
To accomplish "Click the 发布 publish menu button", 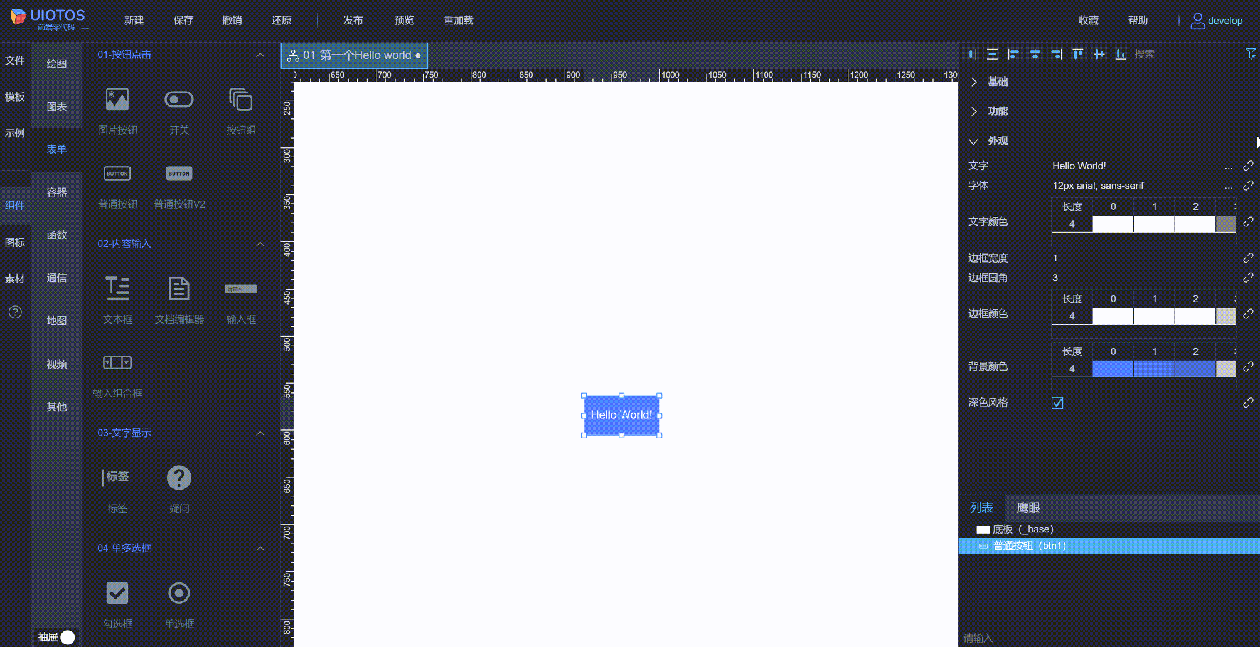I will pos(353,20).
